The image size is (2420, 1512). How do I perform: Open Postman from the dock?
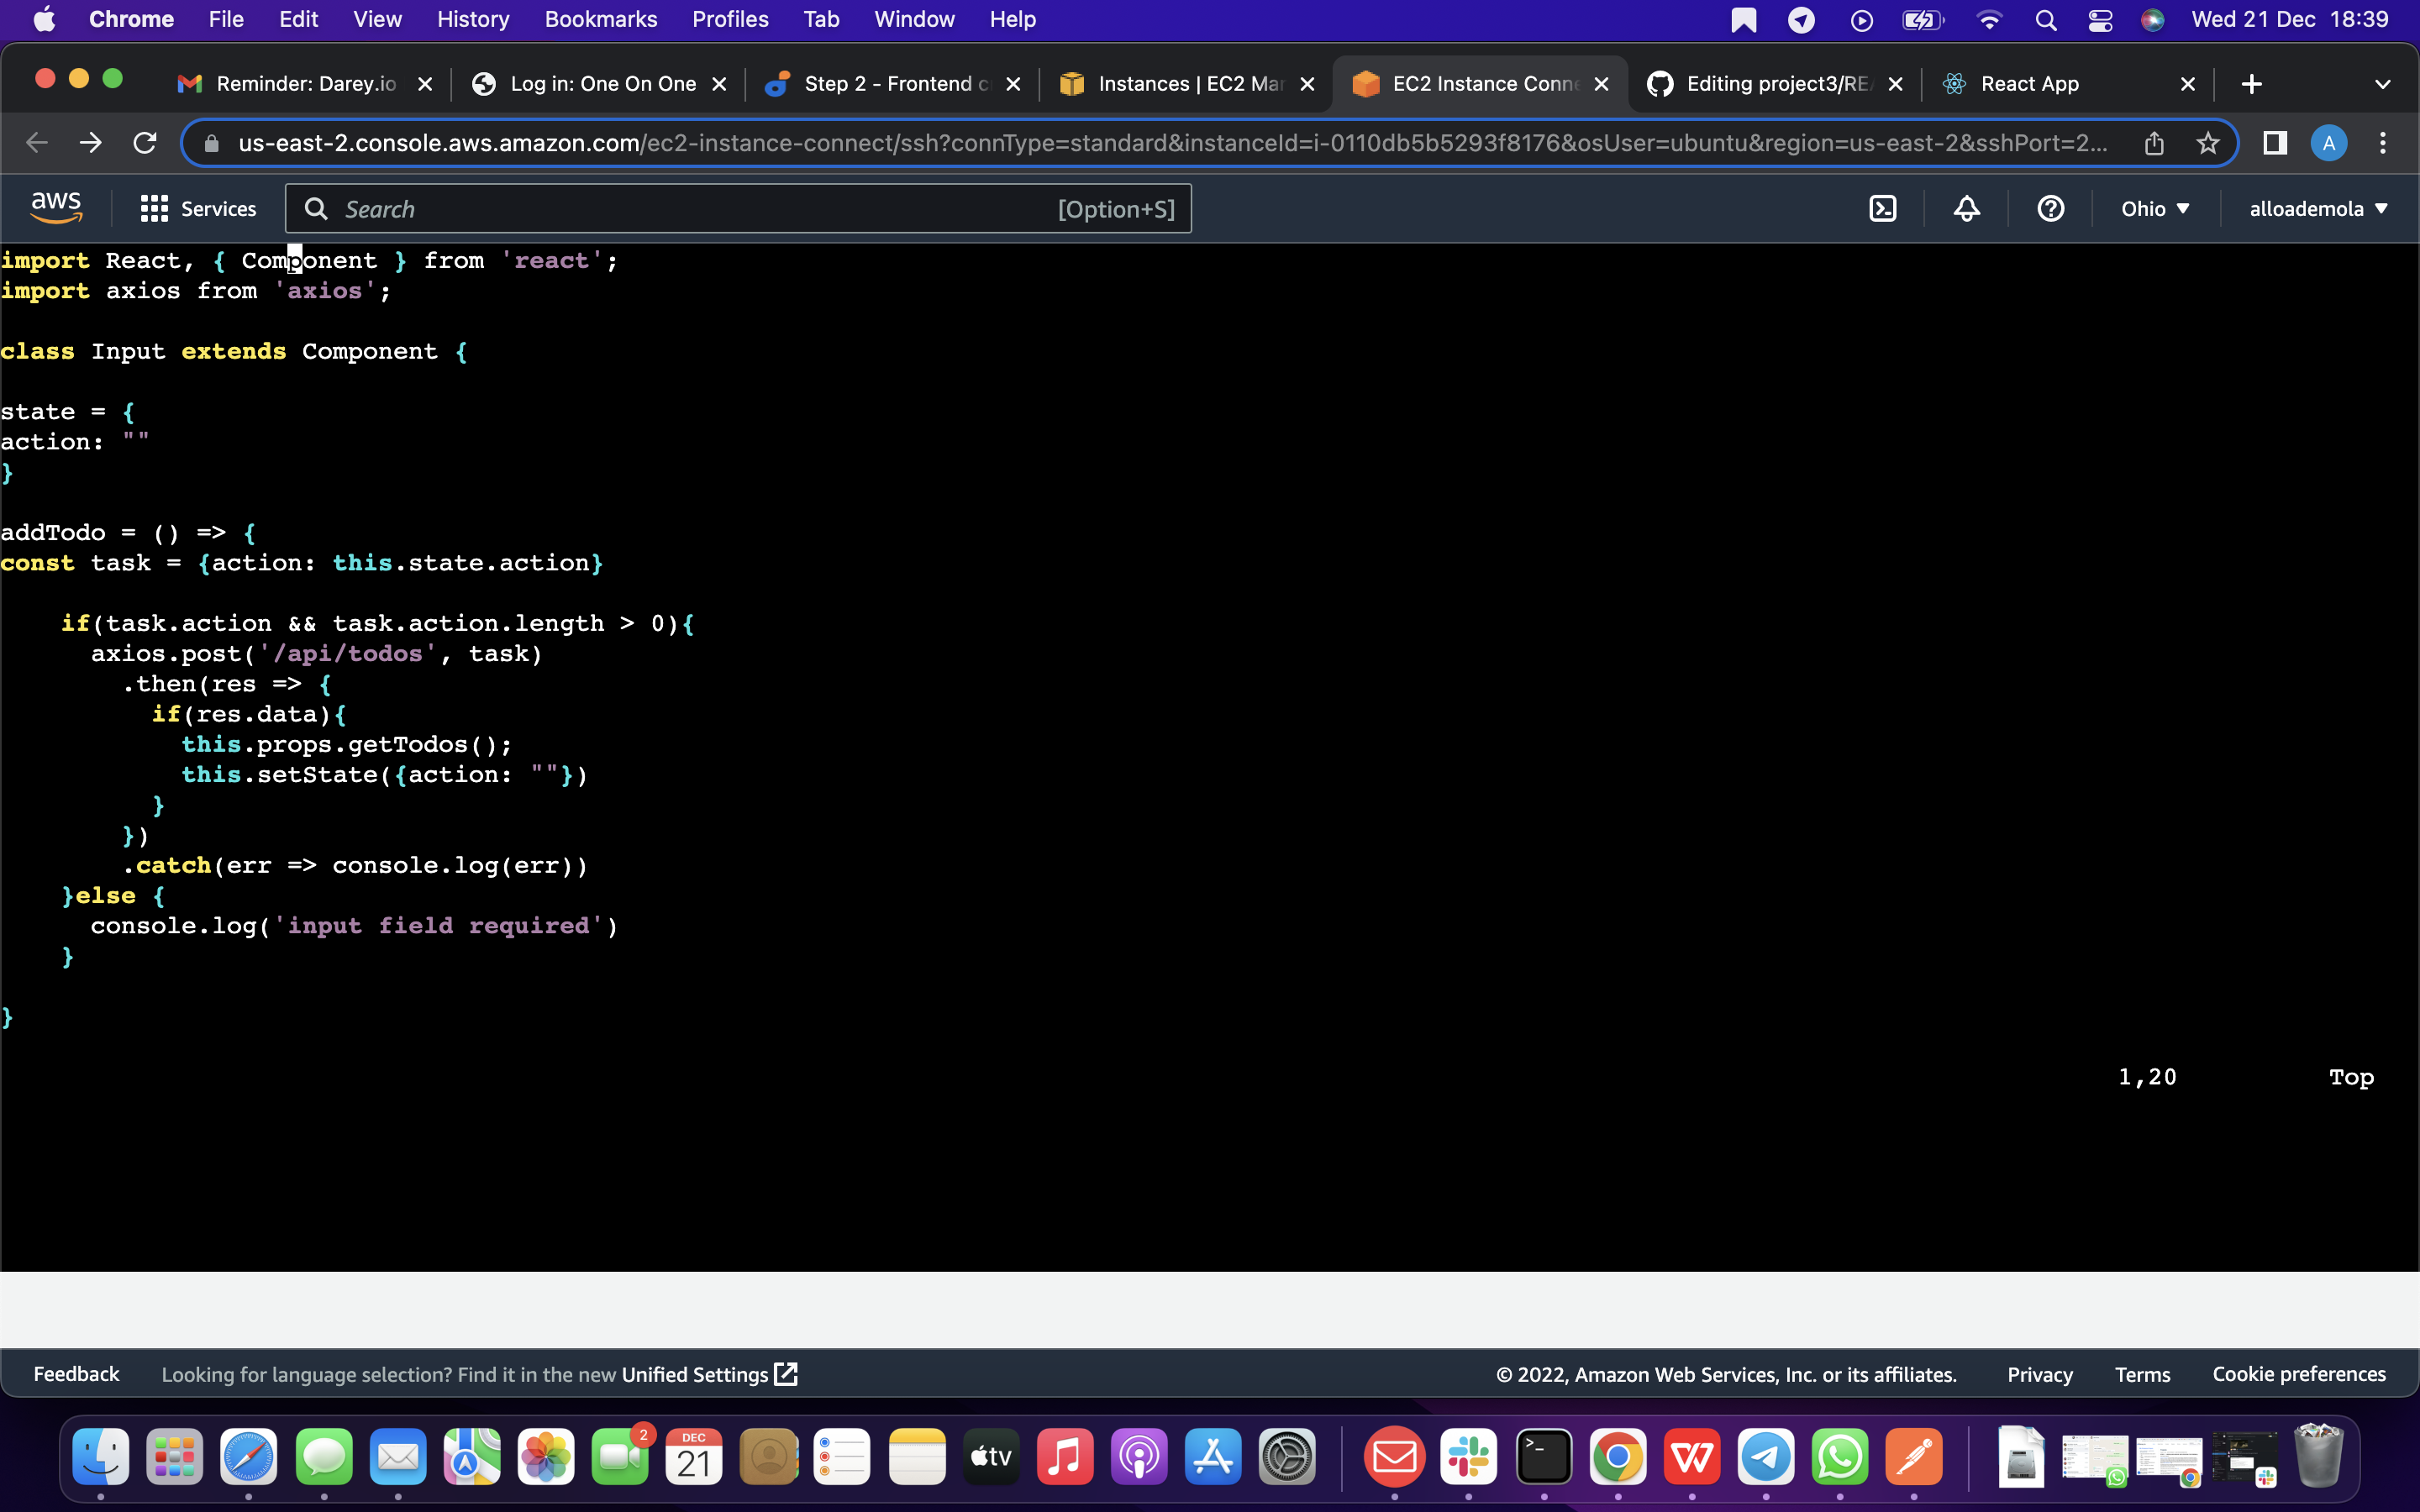(x=1916, y=1456)
